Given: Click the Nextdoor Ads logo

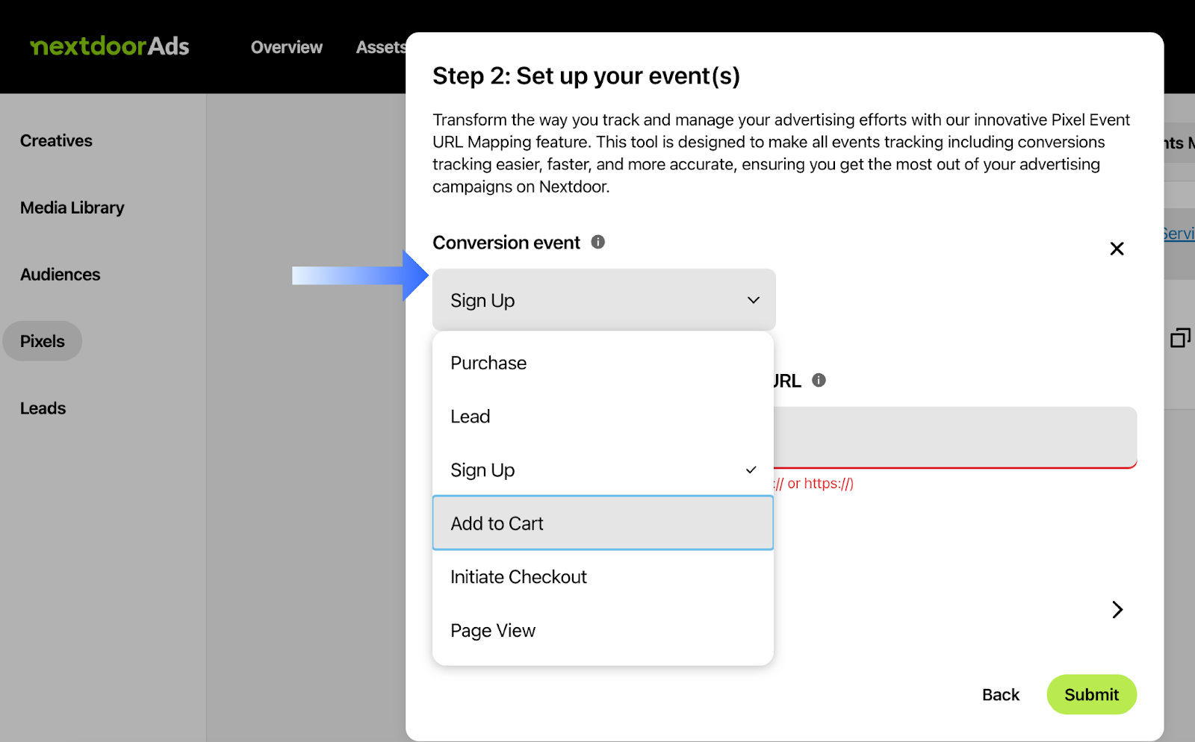Looking at the screenshot, I should coord(110,46).
